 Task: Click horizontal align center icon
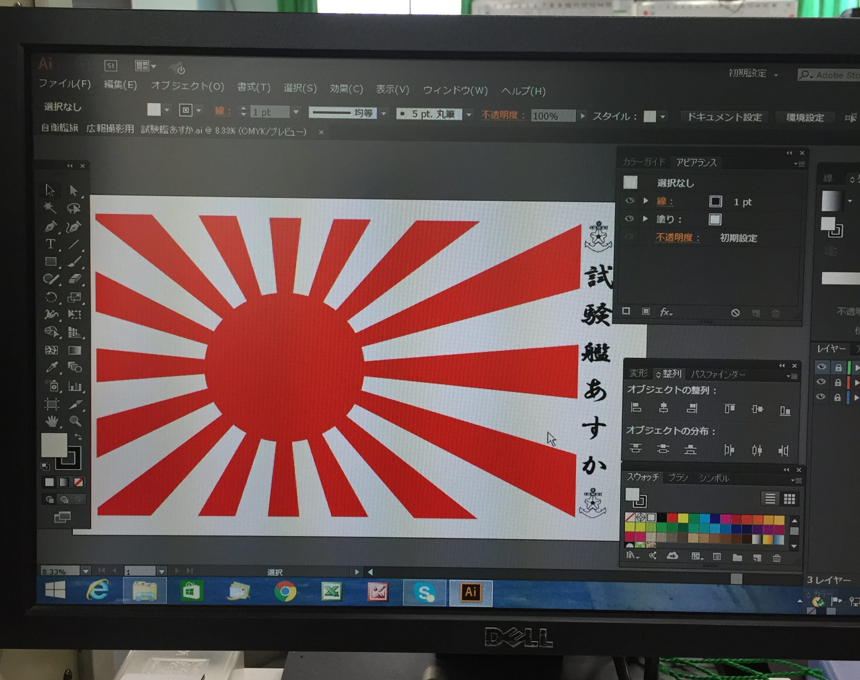point(663,408)
